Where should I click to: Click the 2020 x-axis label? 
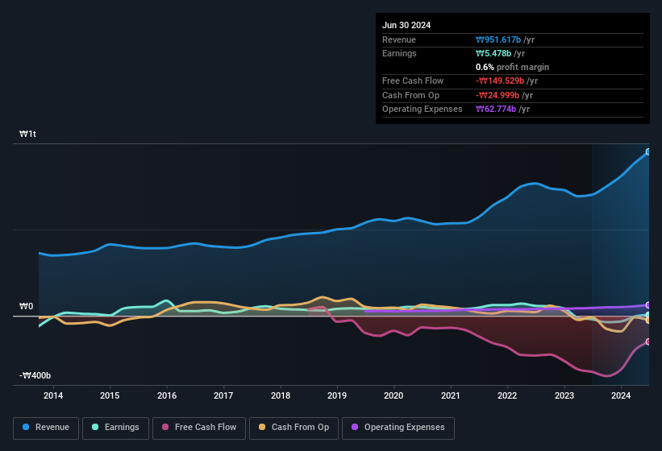click(393, 395)
